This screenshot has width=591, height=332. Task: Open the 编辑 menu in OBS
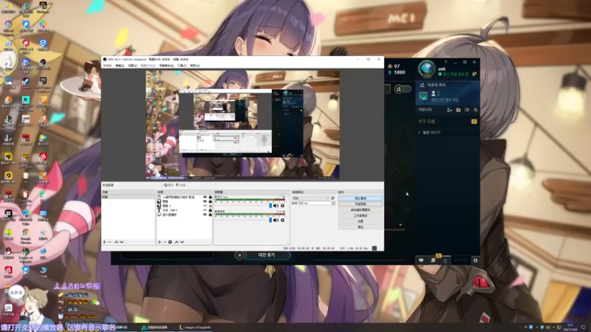click(120, 66)
